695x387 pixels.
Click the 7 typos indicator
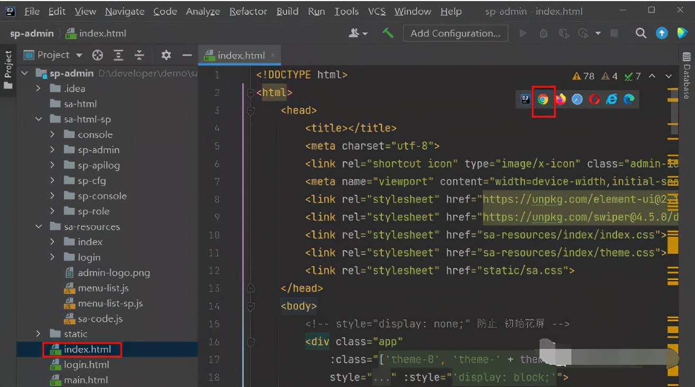[632, 76]
